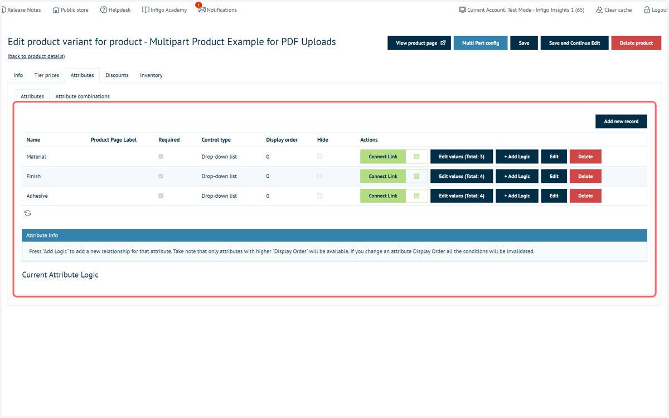Open Notifications envelope icon
The height and width of the screenshot is (418, 669).
point(202,10)
